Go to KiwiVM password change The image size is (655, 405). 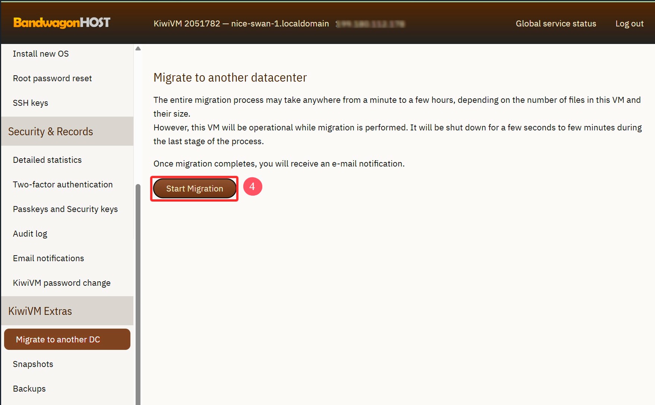[x=61, y=283]
